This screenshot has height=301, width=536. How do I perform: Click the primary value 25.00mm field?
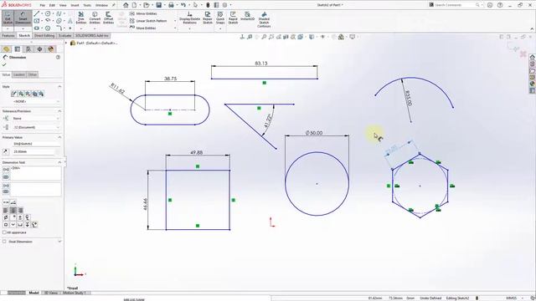33,151
